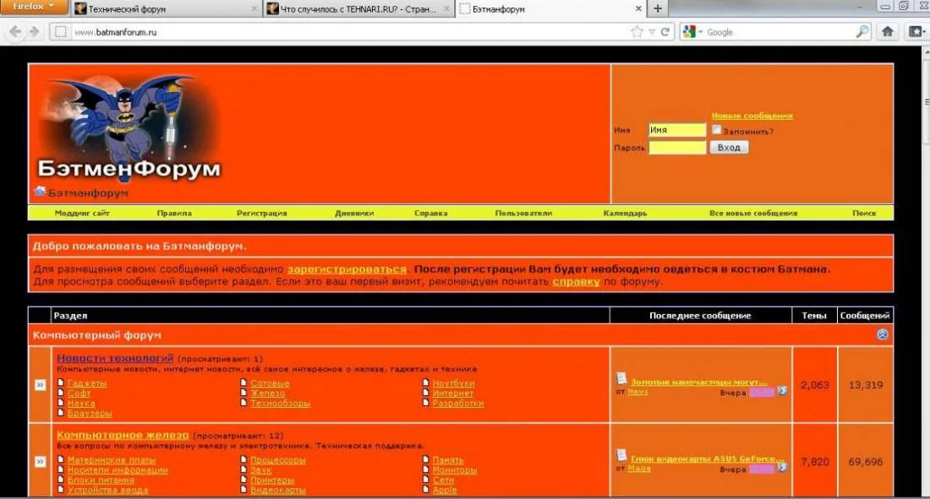The width and height of the screenshot is (930, 499).
Task: Open the Сотовые subforum
Action: (x=270, y=383)
